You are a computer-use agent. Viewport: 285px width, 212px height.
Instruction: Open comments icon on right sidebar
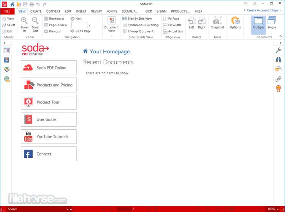coord(278,69)
